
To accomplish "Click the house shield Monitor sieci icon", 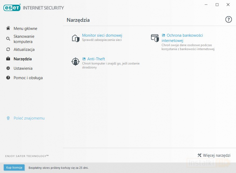I will click(x=76, y=38).
